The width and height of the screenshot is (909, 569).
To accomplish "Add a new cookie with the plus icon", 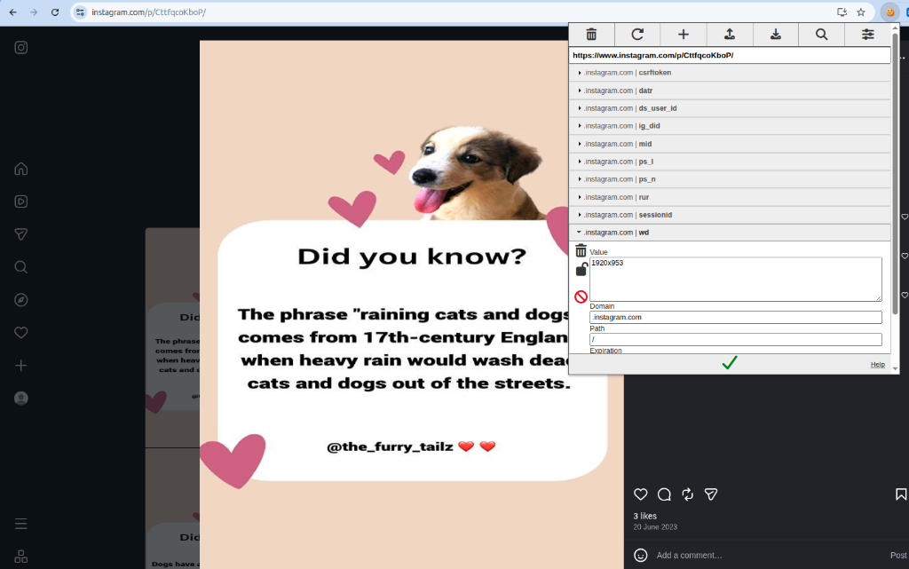I will [684, 35].
